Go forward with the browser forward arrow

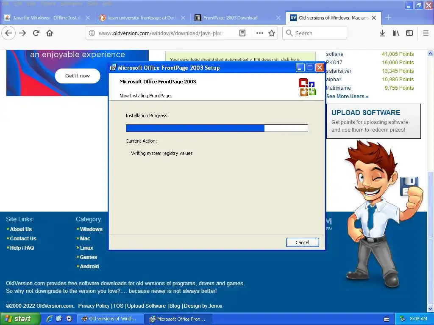point(22,33)
